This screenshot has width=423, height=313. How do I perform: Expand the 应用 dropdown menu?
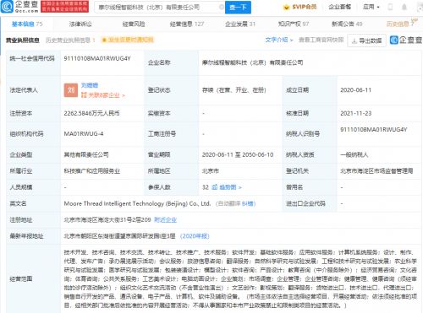pos(371,7)
